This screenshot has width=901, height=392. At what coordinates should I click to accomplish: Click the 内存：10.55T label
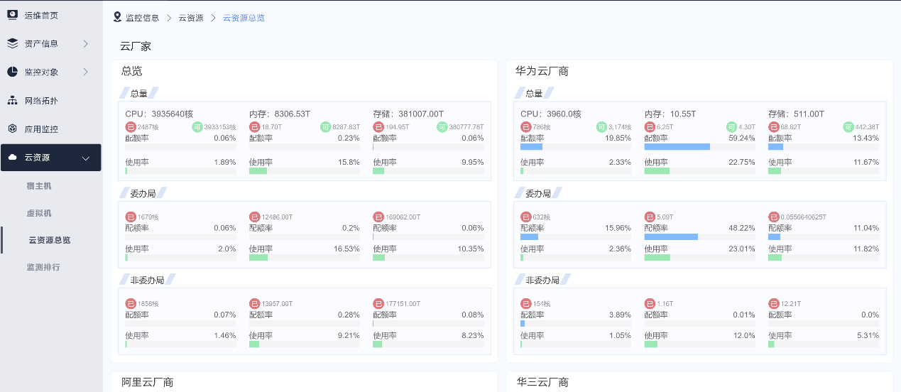click(x=670, y=114)
